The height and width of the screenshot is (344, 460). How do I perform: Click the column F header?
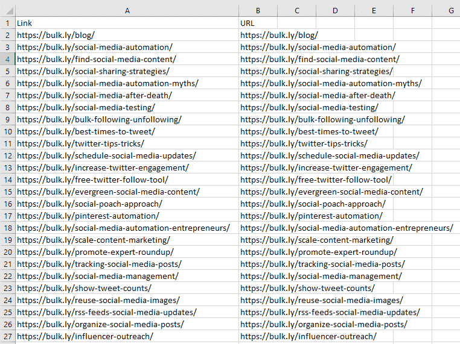tap(413, 11)
